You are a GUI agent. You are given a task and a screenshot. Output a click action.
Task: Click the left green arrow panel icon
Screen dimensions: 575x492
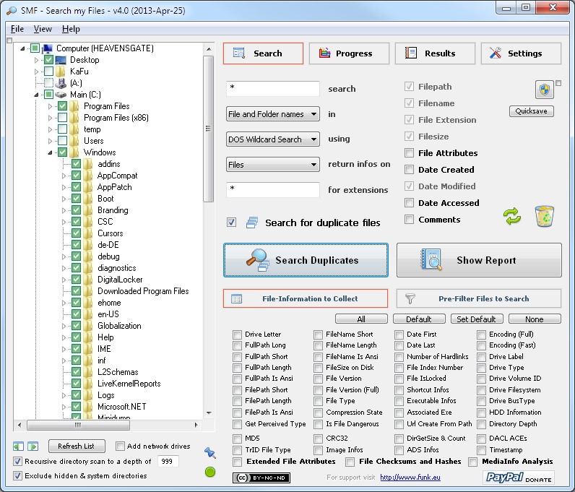18,446
